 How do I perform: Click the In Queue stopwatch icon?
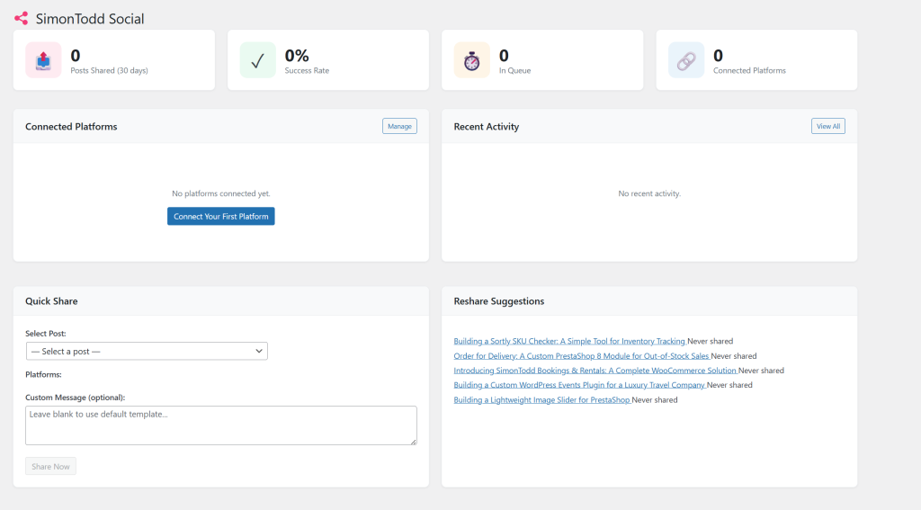coord(471,60)
